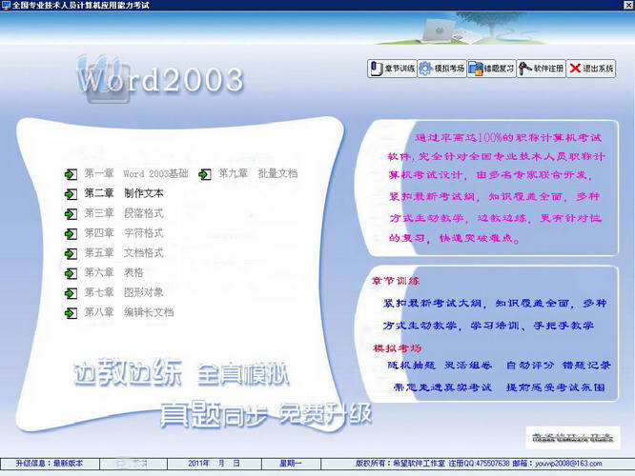Click the arrow icon beside 第八章 编辑长文档
Screen dimensions: 635x476
click(x=71, y=312)
